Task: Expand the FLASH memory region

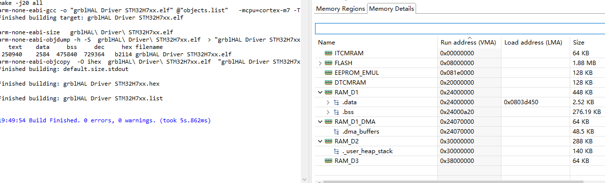Action: point(320,63)
